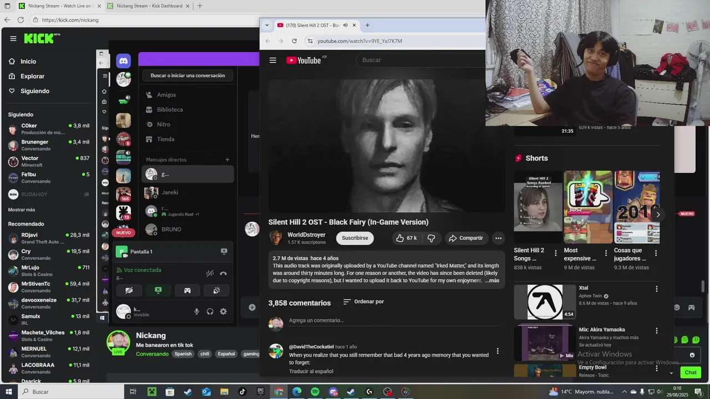Open the Kick sidebar hamburger menu

pyautogui.click(x=13, y=38)
